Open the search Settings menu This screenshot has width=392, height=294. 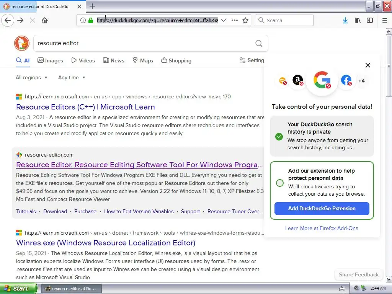252,60
